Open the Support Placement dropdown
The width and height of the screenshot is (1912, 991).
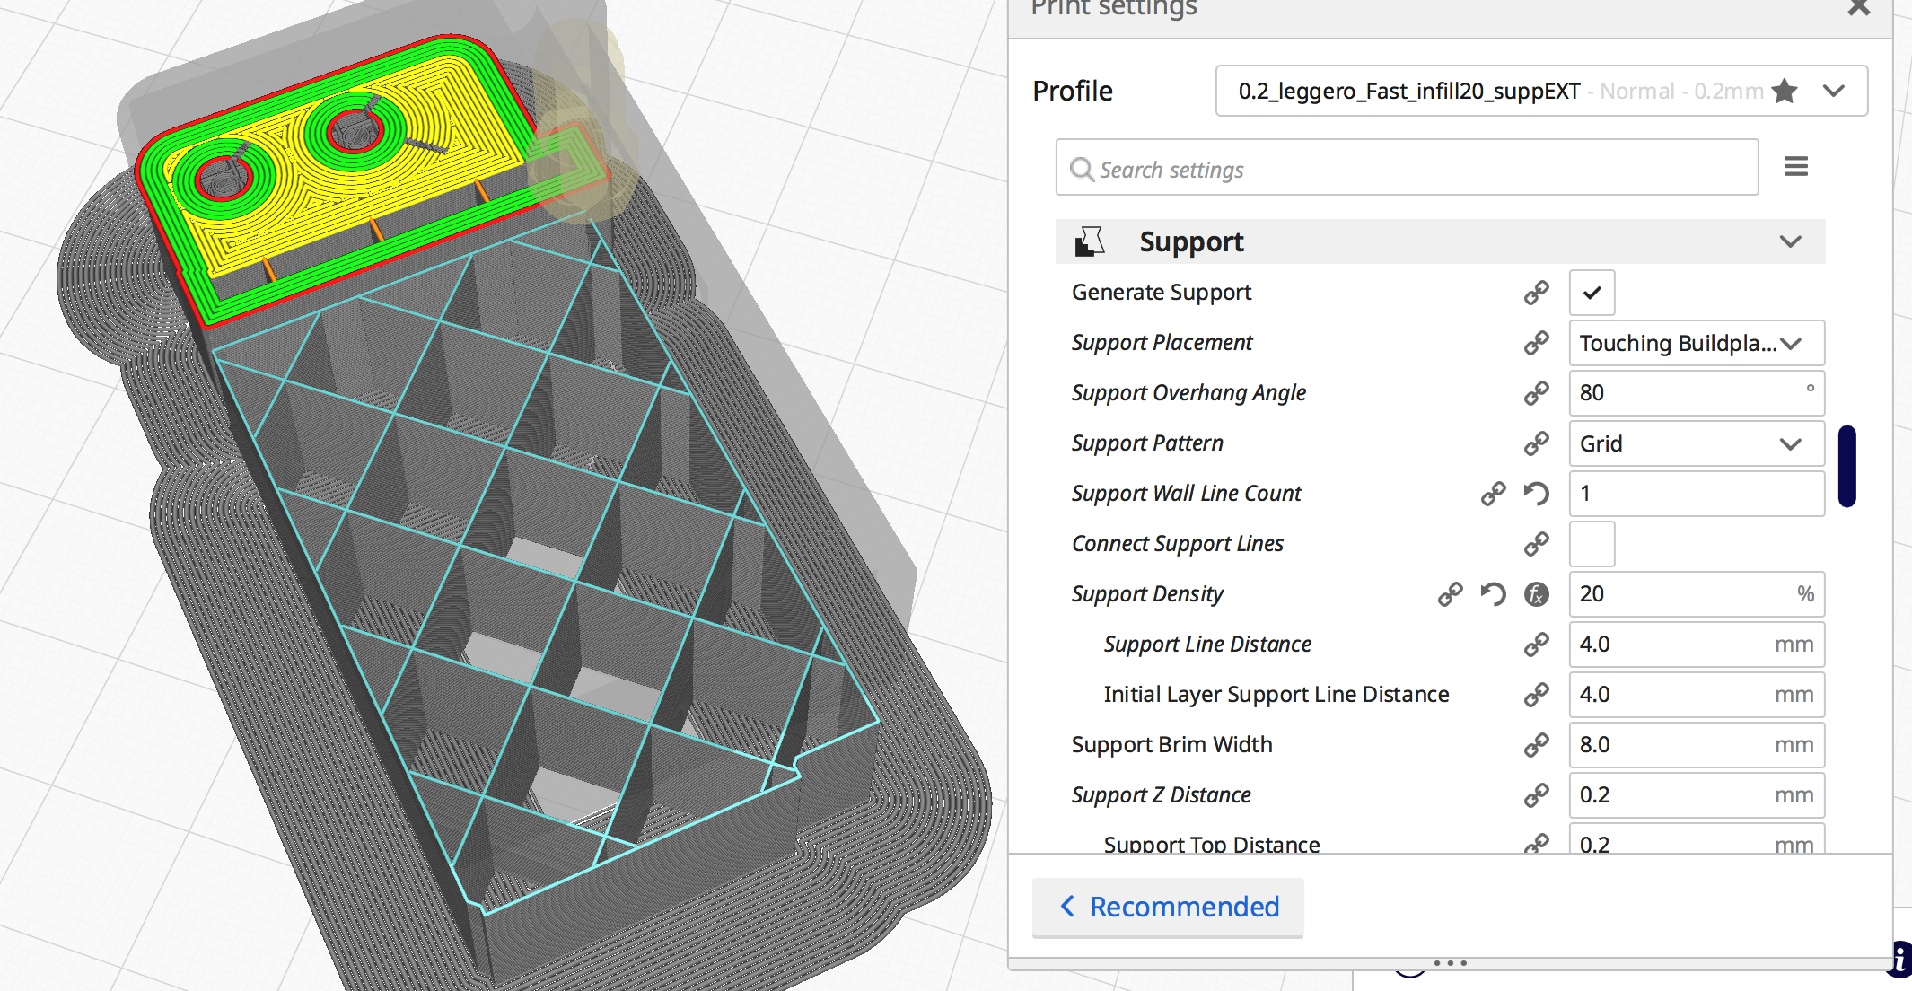pos(1696,343)
